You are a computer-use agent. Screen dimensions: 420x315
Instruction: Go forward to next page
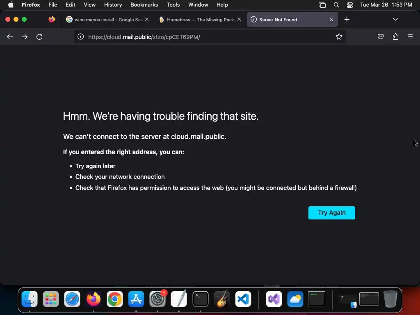click(25, 37)
